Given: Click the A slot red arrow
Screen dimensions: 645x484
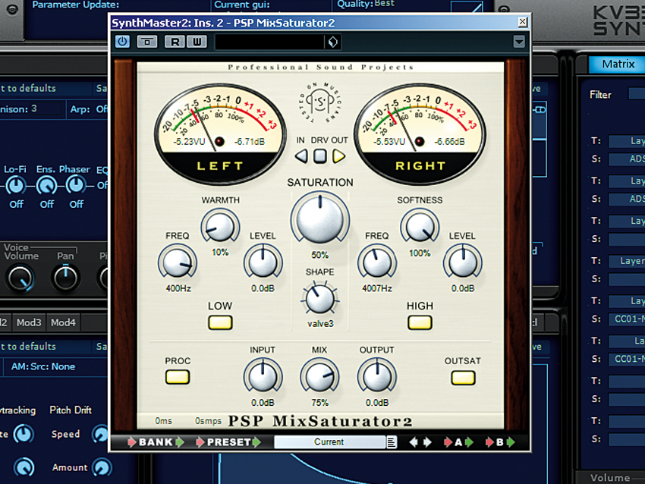Looking at the screenshot, I should click(x=448, y=442).
